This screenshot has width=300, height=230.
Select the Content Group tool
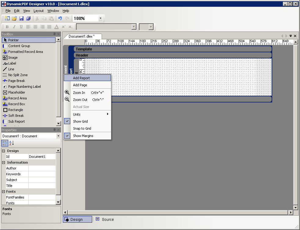point(29,46)
